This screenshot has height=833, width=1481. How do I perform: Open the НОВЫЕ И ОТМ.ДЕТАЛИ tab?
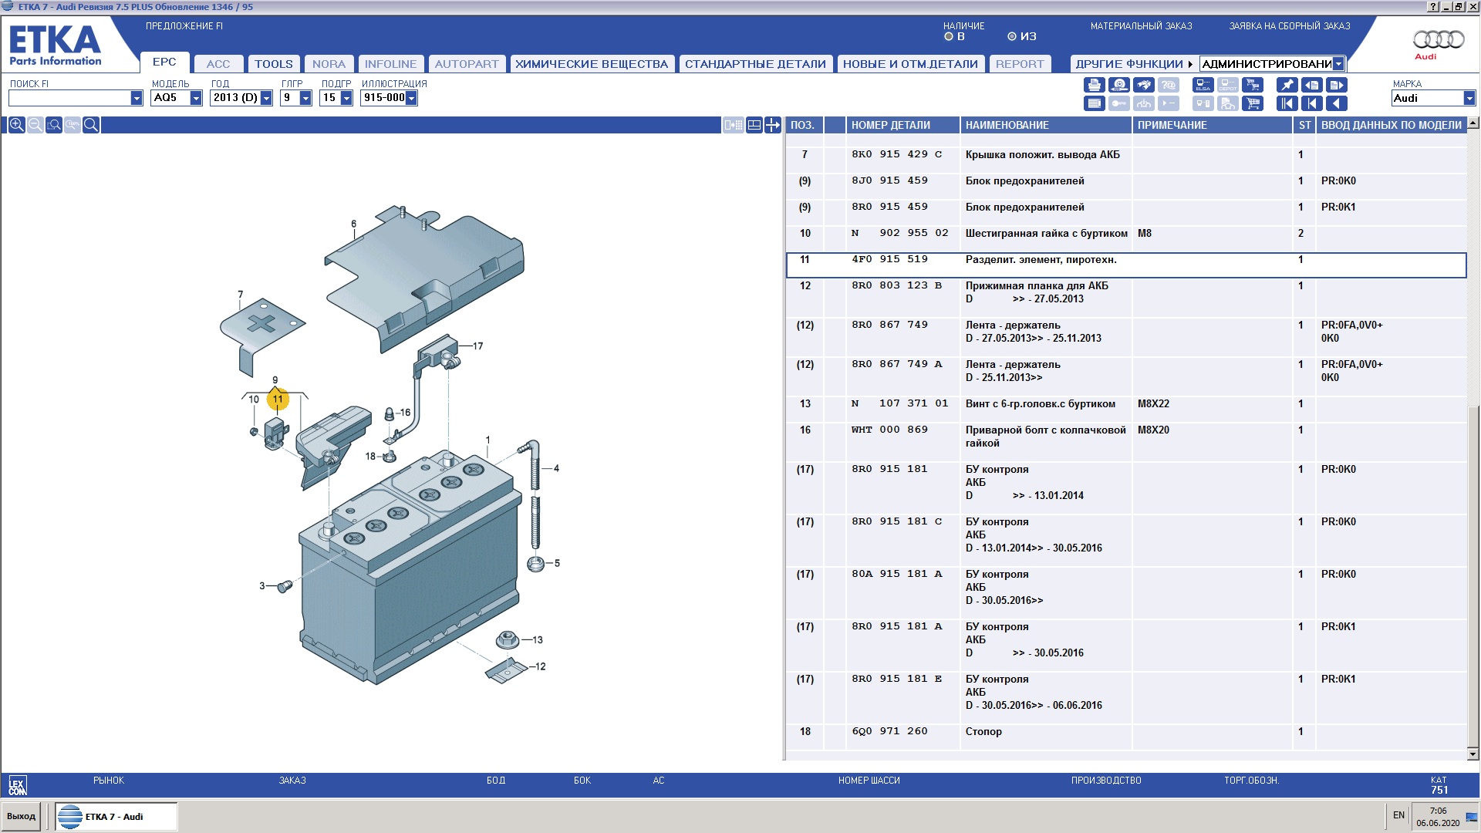tap(910, 64)
